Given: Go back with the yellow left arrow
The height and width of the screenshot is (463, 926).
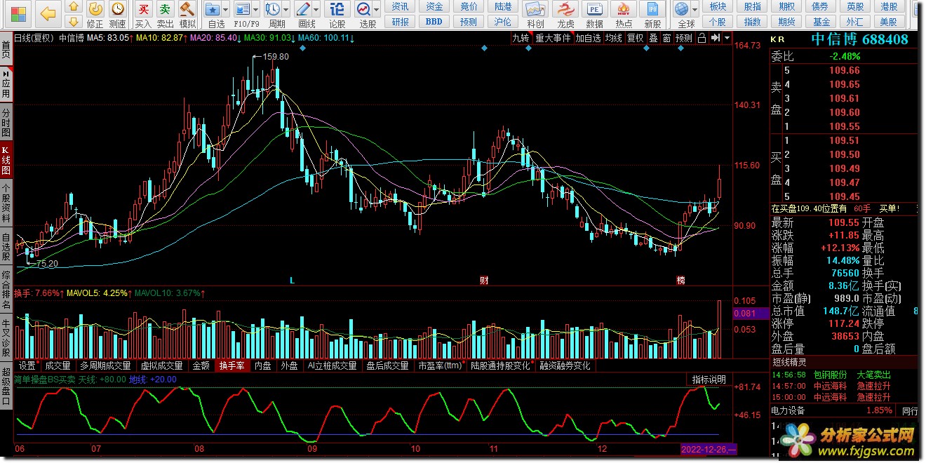Looking at the screenshot, I should pyautogui.click(x=48, y=13).
